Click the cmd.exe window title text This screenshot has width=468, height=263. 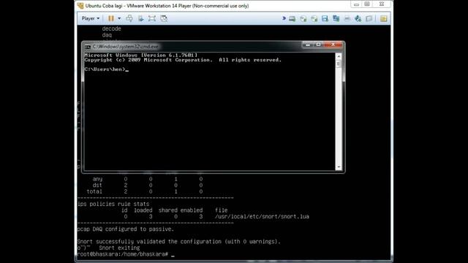point(125,47)
